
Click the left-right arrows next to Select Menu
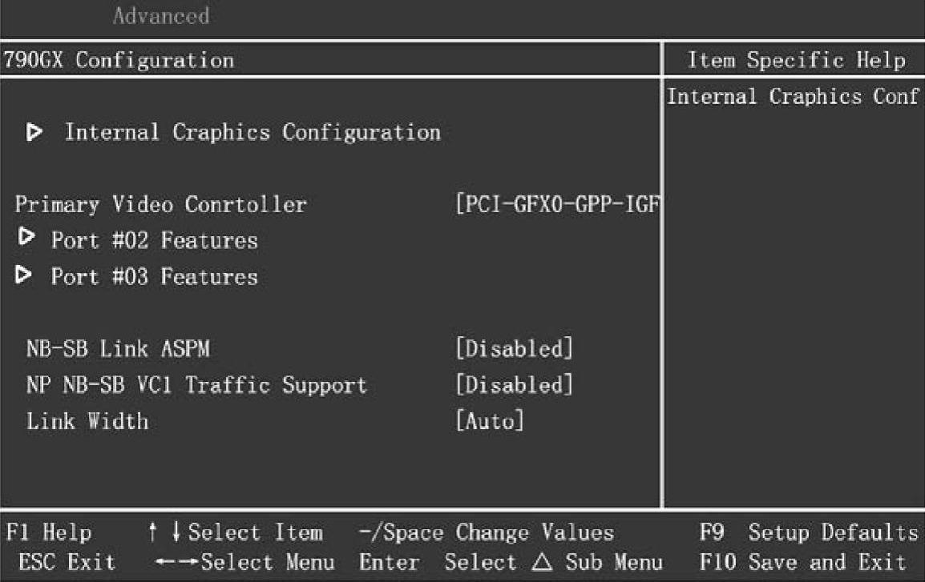pyautogui.click(x=176, y=563)
